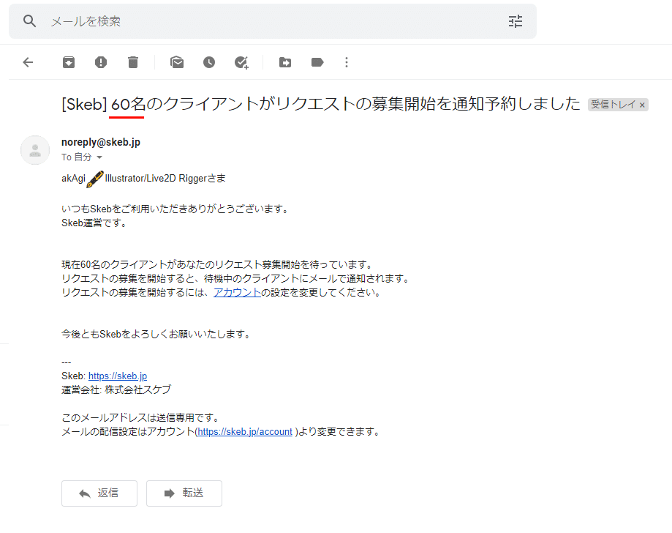Click the line 今後ともSkebをよろしくお願いいたします。
This screenshot has height=533, width=672.
click(157, 335)
